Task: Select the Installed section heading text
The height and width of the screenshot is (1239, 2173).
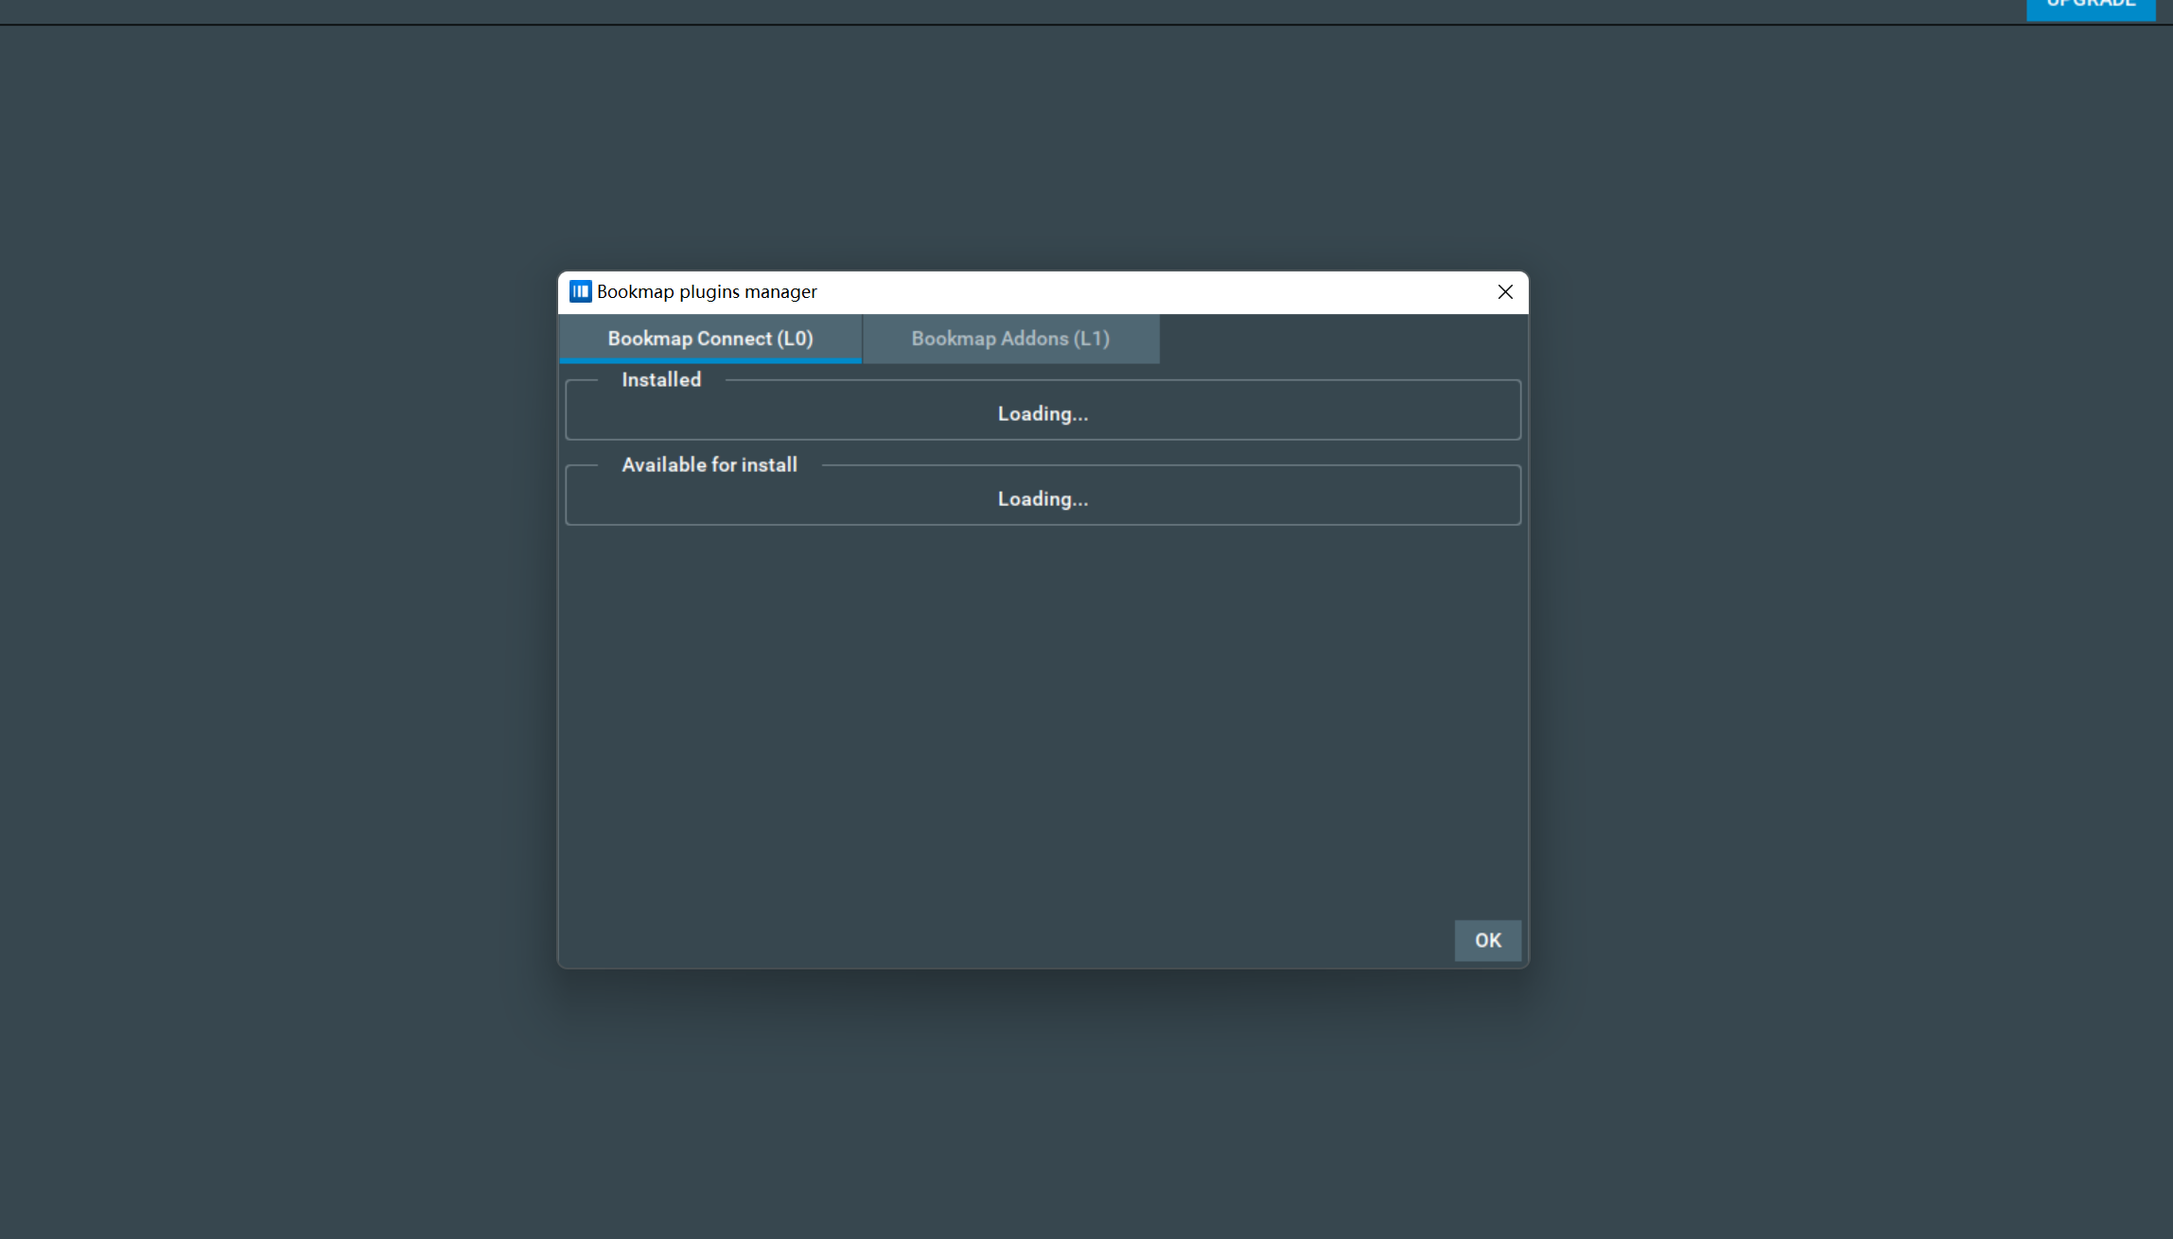Action: [661, 379]
